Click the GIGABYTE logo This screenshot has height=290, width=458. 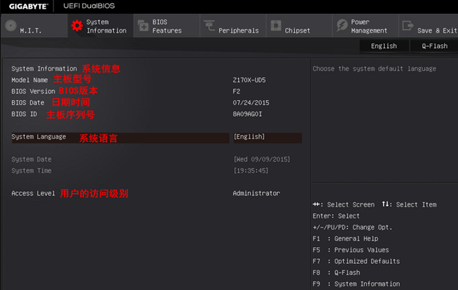pyautogui.click(x=28, y=6)
